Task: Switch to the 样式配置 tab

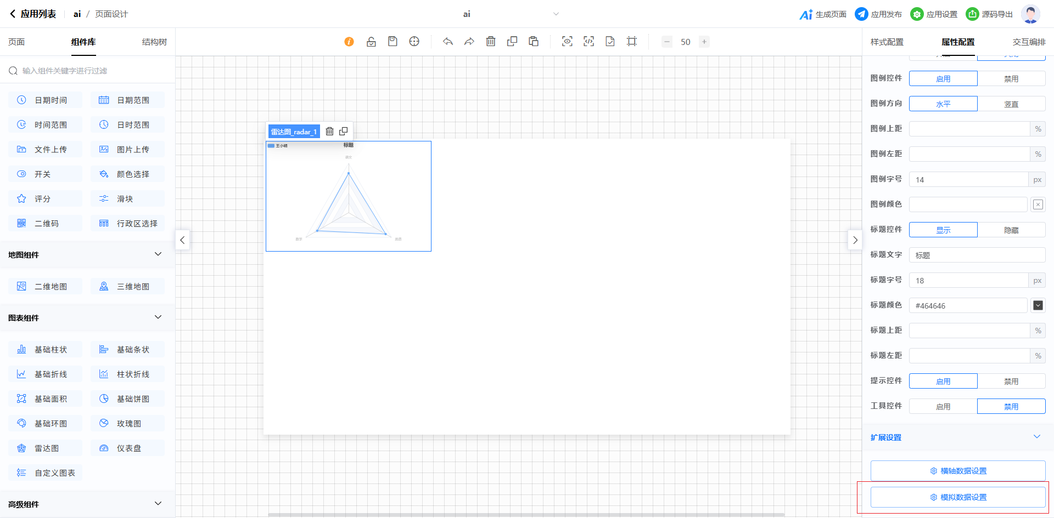Action: click(x=887, y=42)
